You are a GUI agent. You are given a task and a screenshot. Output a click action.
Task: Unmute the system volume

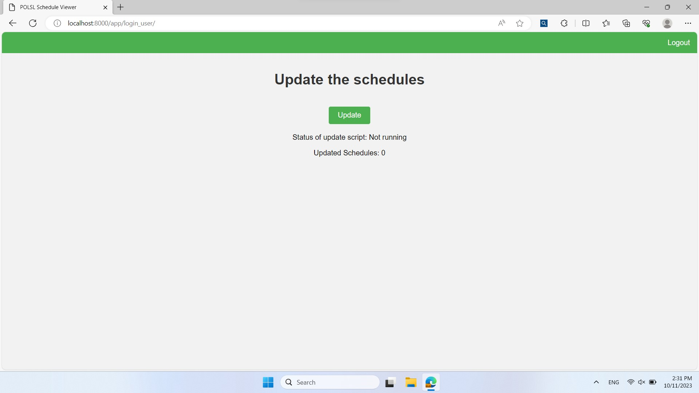point(642,382)
